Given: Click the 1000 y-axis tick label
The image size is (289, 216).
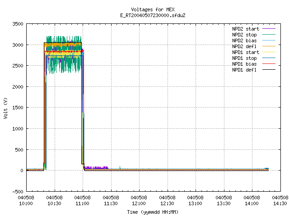Looking at the screenshot, I should point(18,129).
